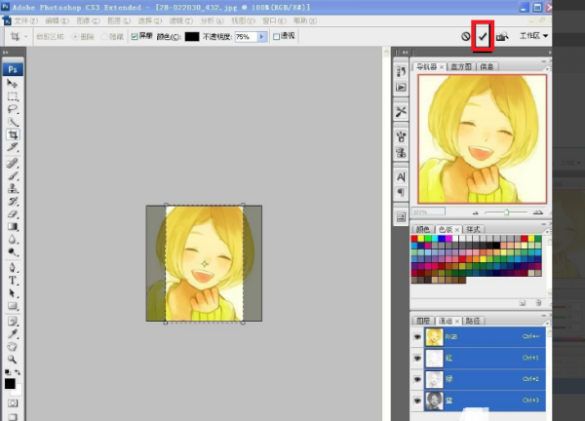Viewport: 585px width, 421px height.
Task: Select the Brush tool
Action: point(13,175)
